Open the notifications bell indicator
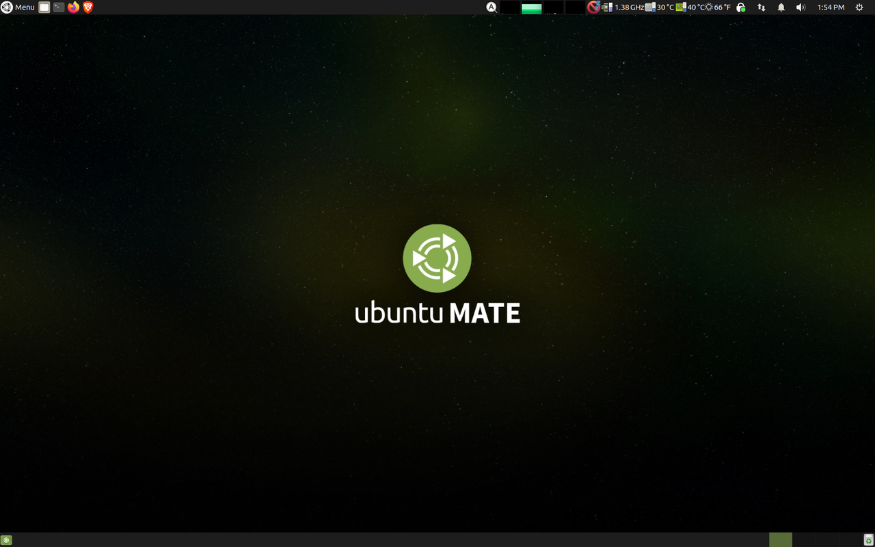Viewport: 875px width, 547px height. tap(781, 8)
